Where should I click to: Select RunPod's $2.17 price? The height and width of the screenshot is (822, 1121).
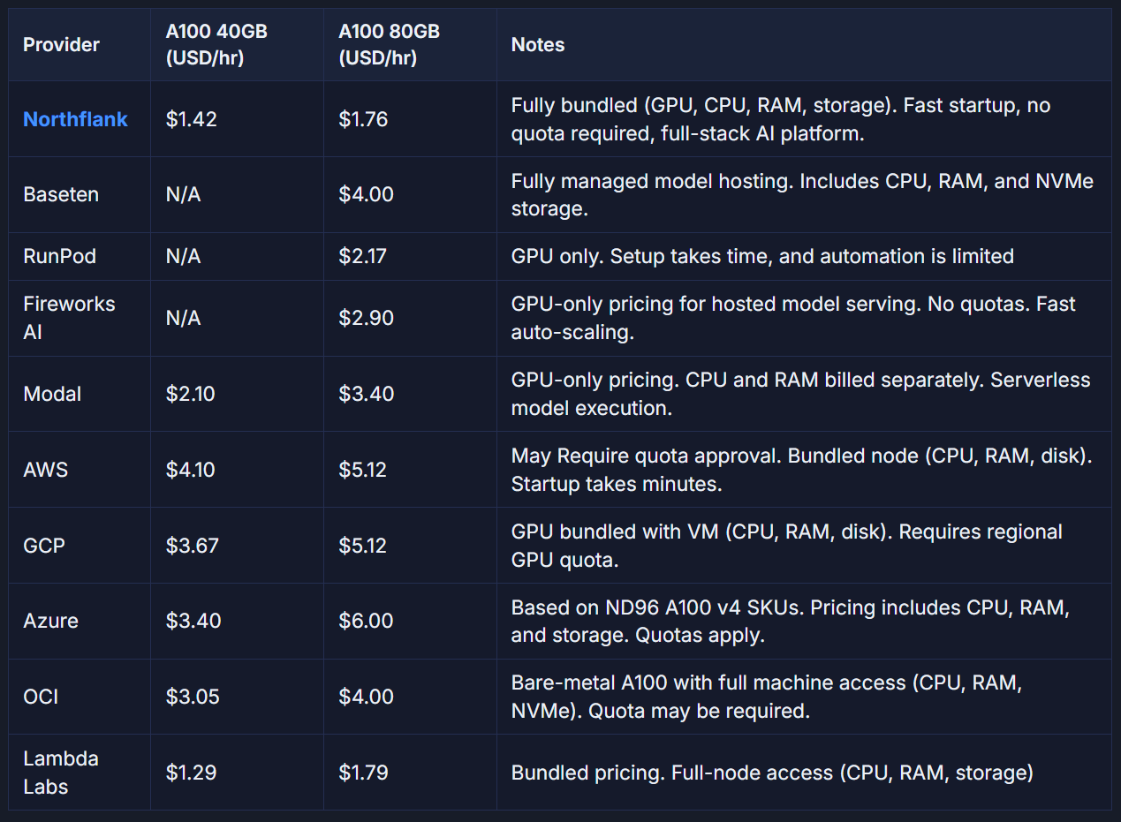[x=363, y=256]
